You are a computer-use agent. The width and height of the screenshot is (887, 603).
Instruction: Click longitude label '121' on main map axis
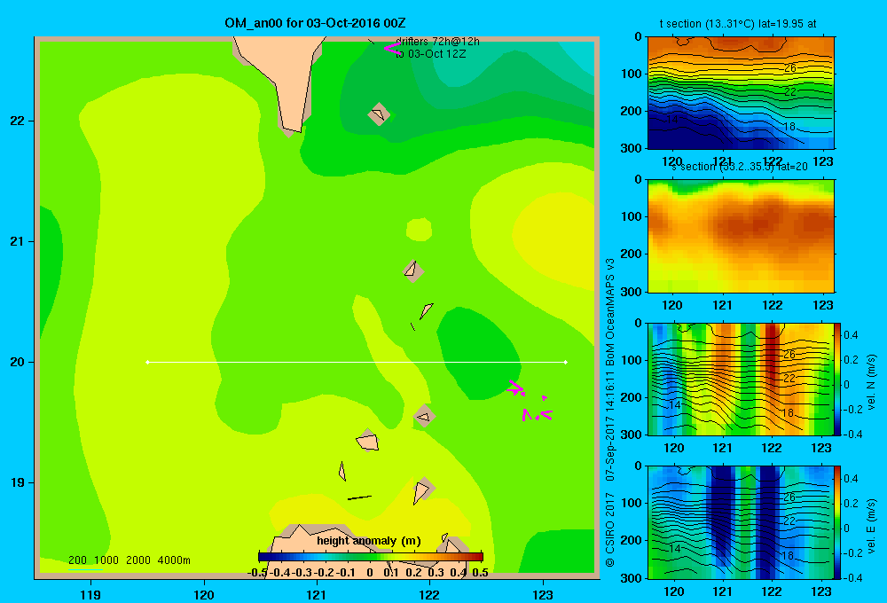click(x=317, y=595)
